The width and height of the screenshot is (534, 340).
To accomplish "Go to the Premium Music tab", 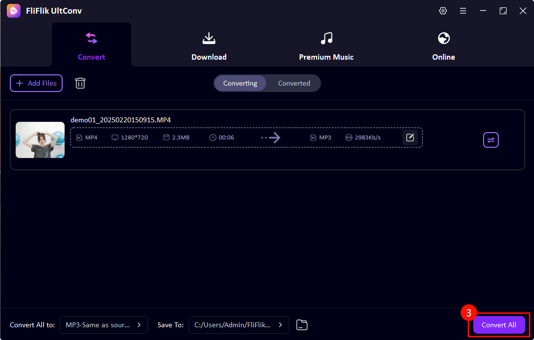I will (326, 46).
